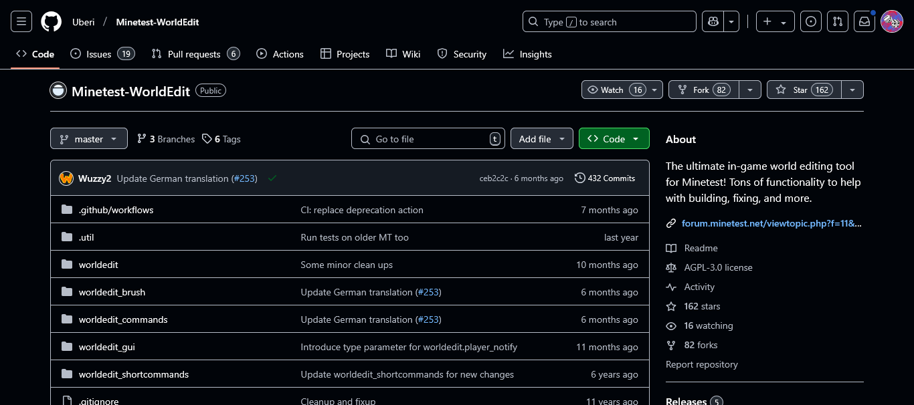Open the Insights tab

528,54
